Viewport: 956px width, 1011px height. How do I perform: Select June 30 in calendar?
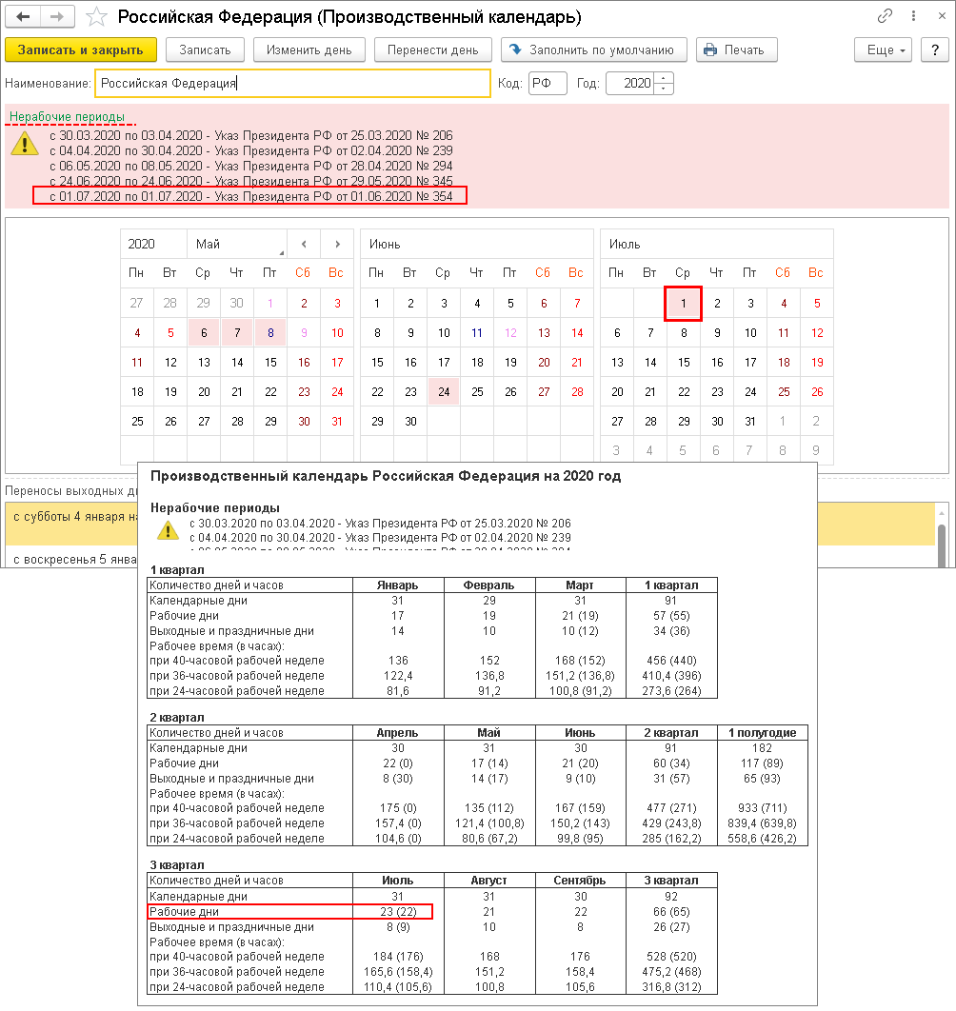pos(410,421)
